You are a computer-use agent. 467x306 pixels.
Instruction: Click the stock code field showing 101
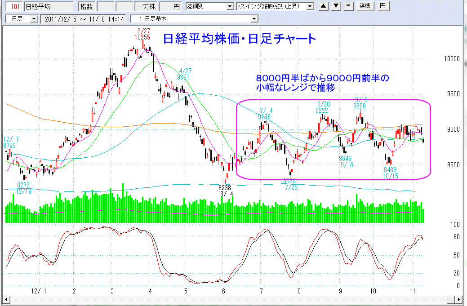(14, 6)
